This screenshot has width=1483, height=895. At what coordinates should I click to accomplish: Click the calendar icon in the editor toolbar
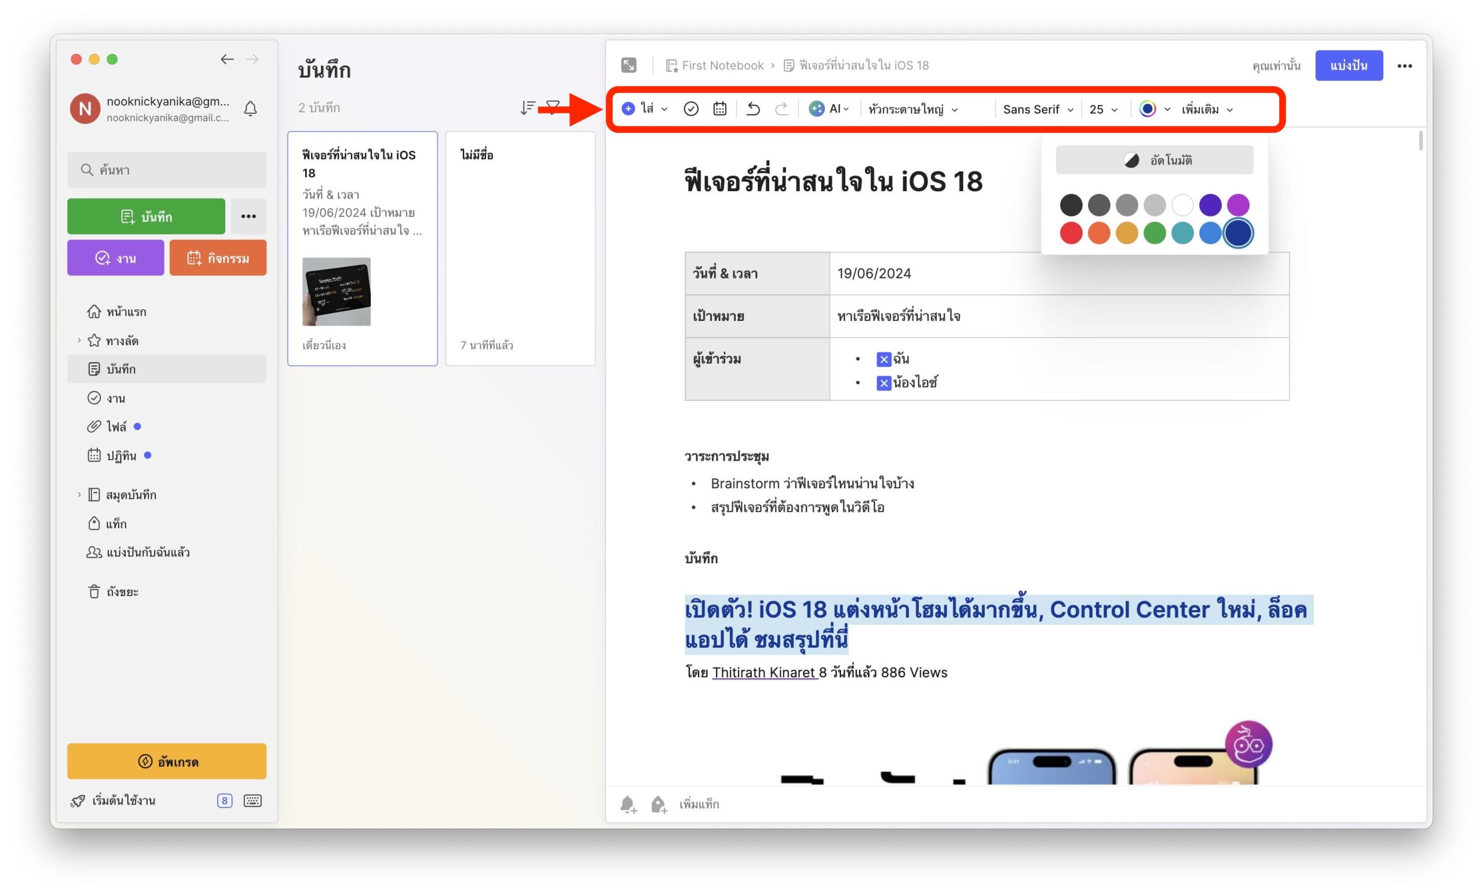(720, 109)
